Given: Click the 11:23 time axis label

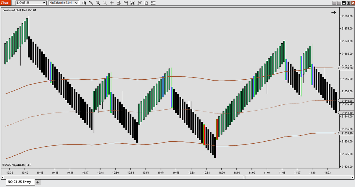Looking at the screenshot, I should click(327, 173).
